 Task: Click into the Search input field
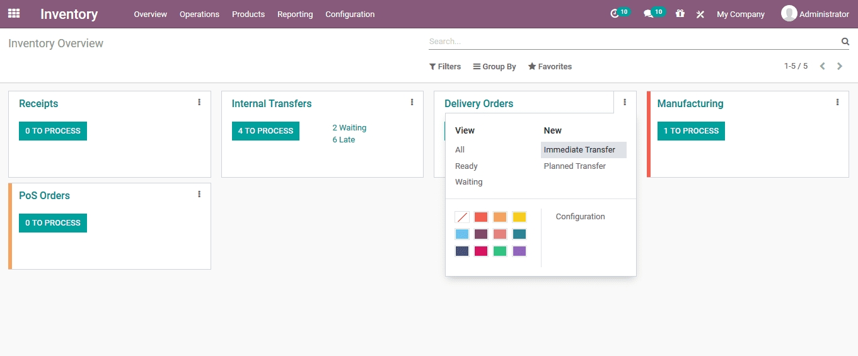(x=630, y=42)
